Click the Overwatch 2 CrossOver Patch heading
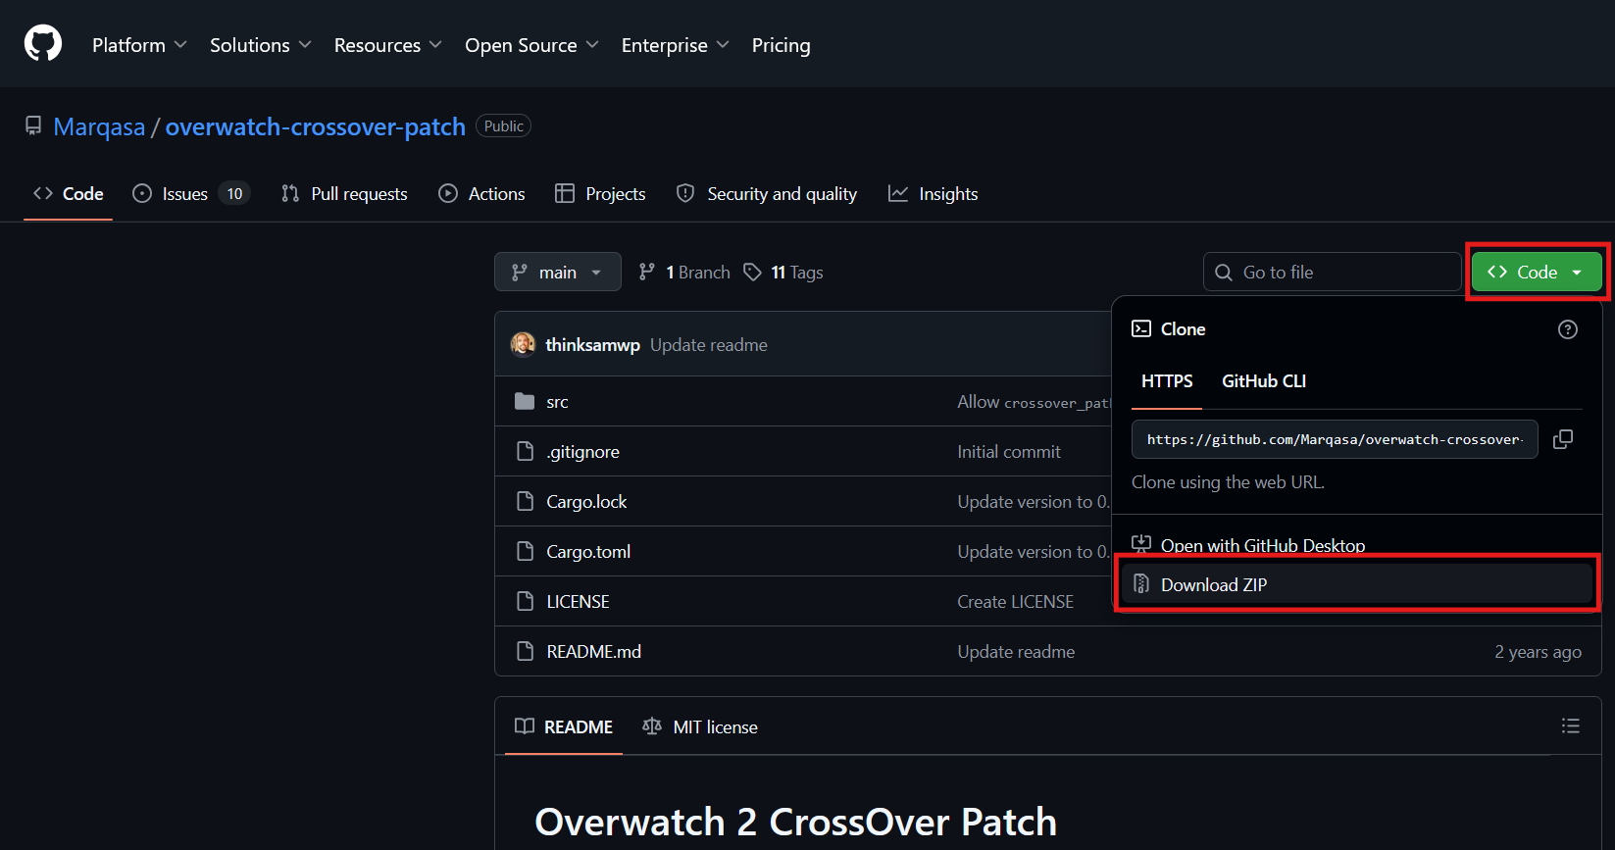 coord(795,822)
